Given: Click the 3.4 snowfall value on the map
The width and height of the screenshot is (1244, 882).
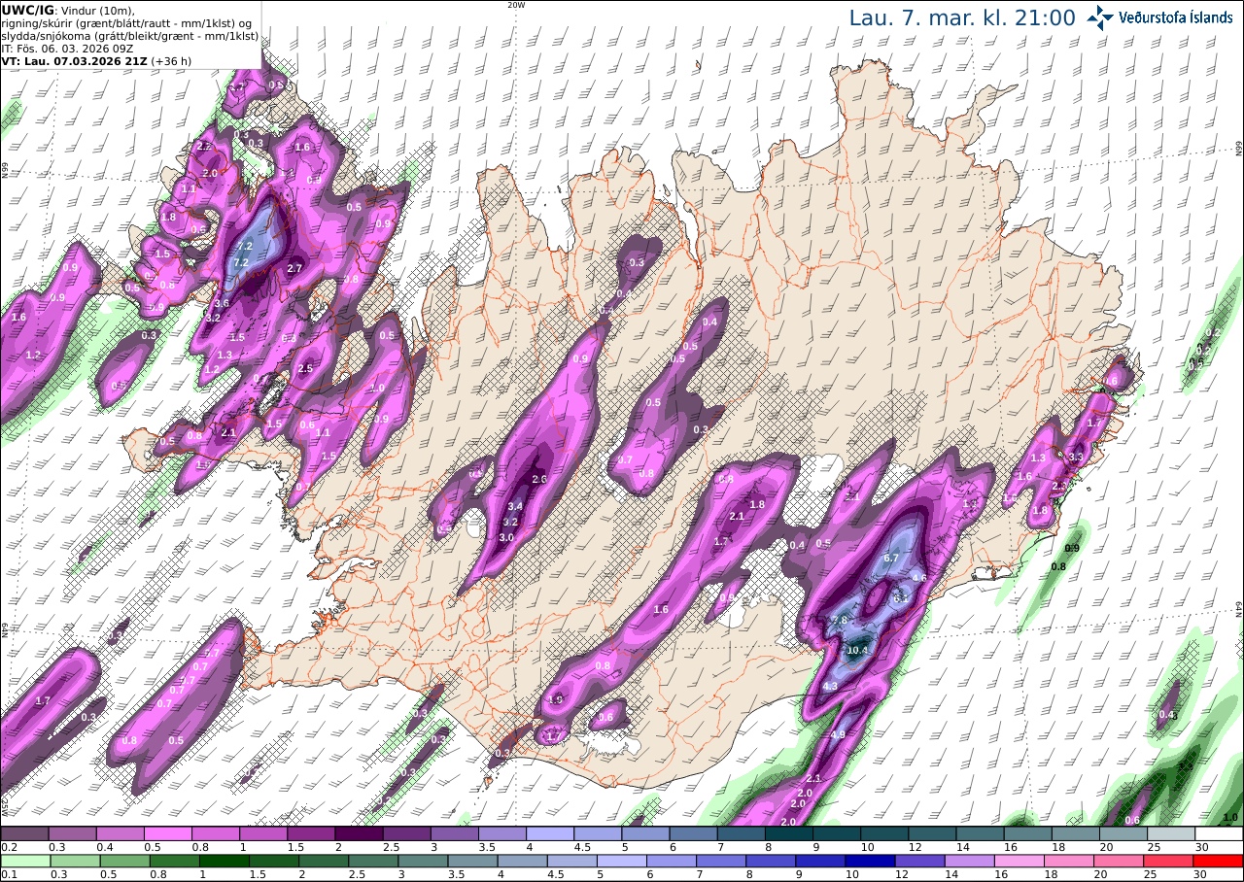Looking at the screenshot, I should coord(515,506).
